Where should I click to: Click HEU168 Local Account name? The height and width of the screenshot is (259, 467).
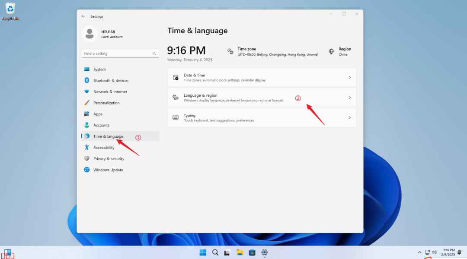click(x=112, y=34)
